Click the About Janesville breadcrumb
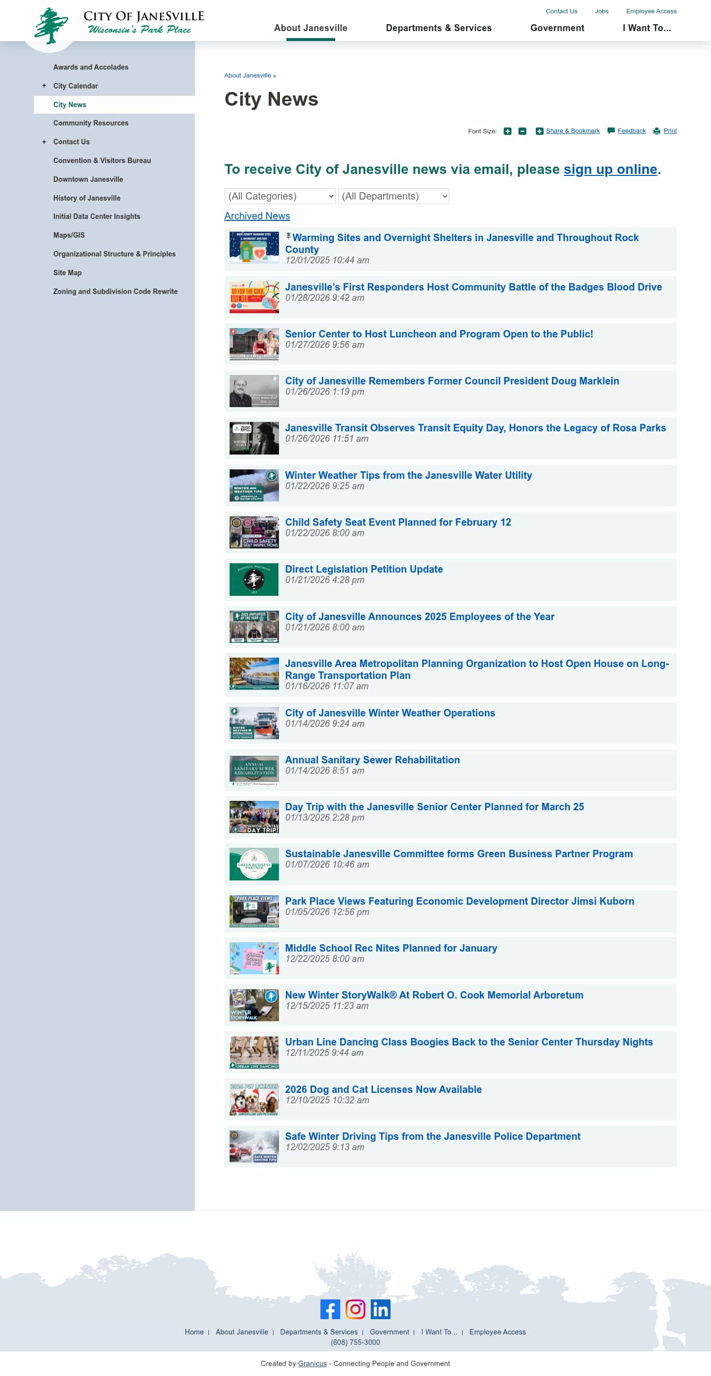The image size is (711, 1376). (x=248, y=75)
